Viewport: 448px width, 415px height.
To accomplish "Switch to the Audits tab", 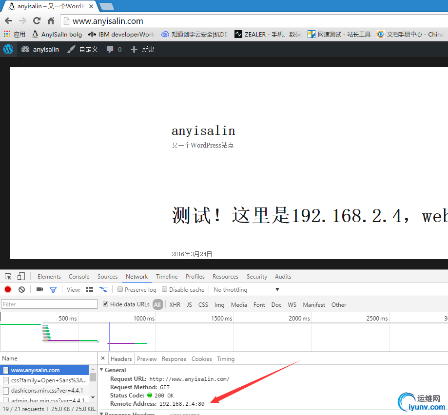I will pos(283,277).
